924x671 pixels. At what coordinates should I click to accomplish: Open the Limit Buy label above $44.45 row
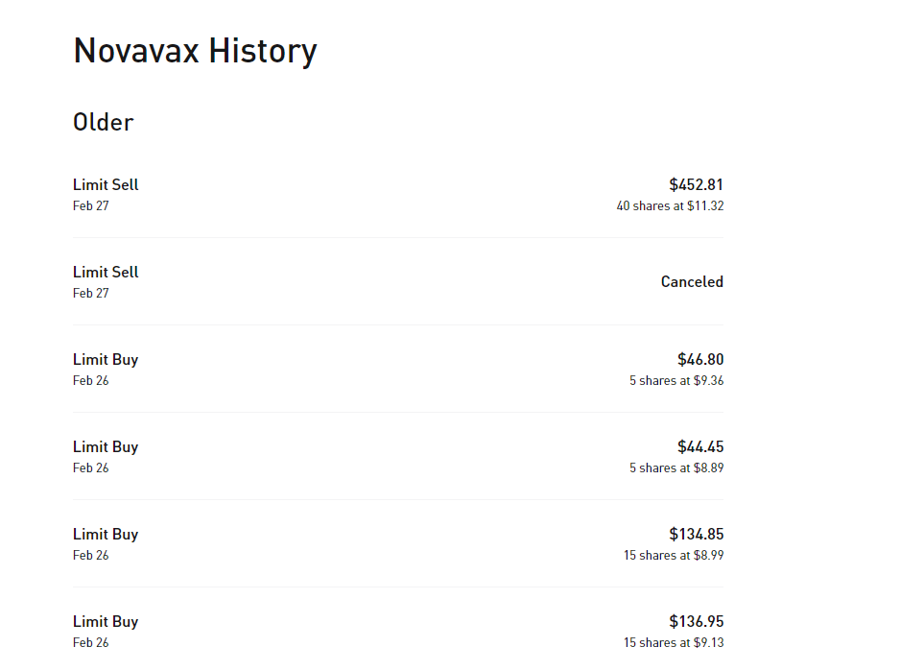click(106, 446)
